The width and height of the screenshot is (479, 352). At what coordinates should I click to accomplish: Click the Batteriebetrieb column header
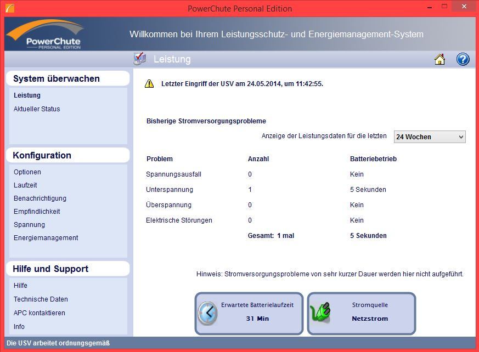(x=373, y=159)
